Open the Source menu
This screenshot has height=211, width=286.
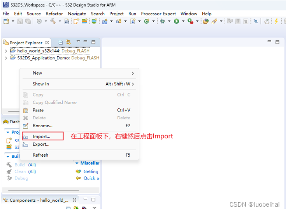point(34,14)
